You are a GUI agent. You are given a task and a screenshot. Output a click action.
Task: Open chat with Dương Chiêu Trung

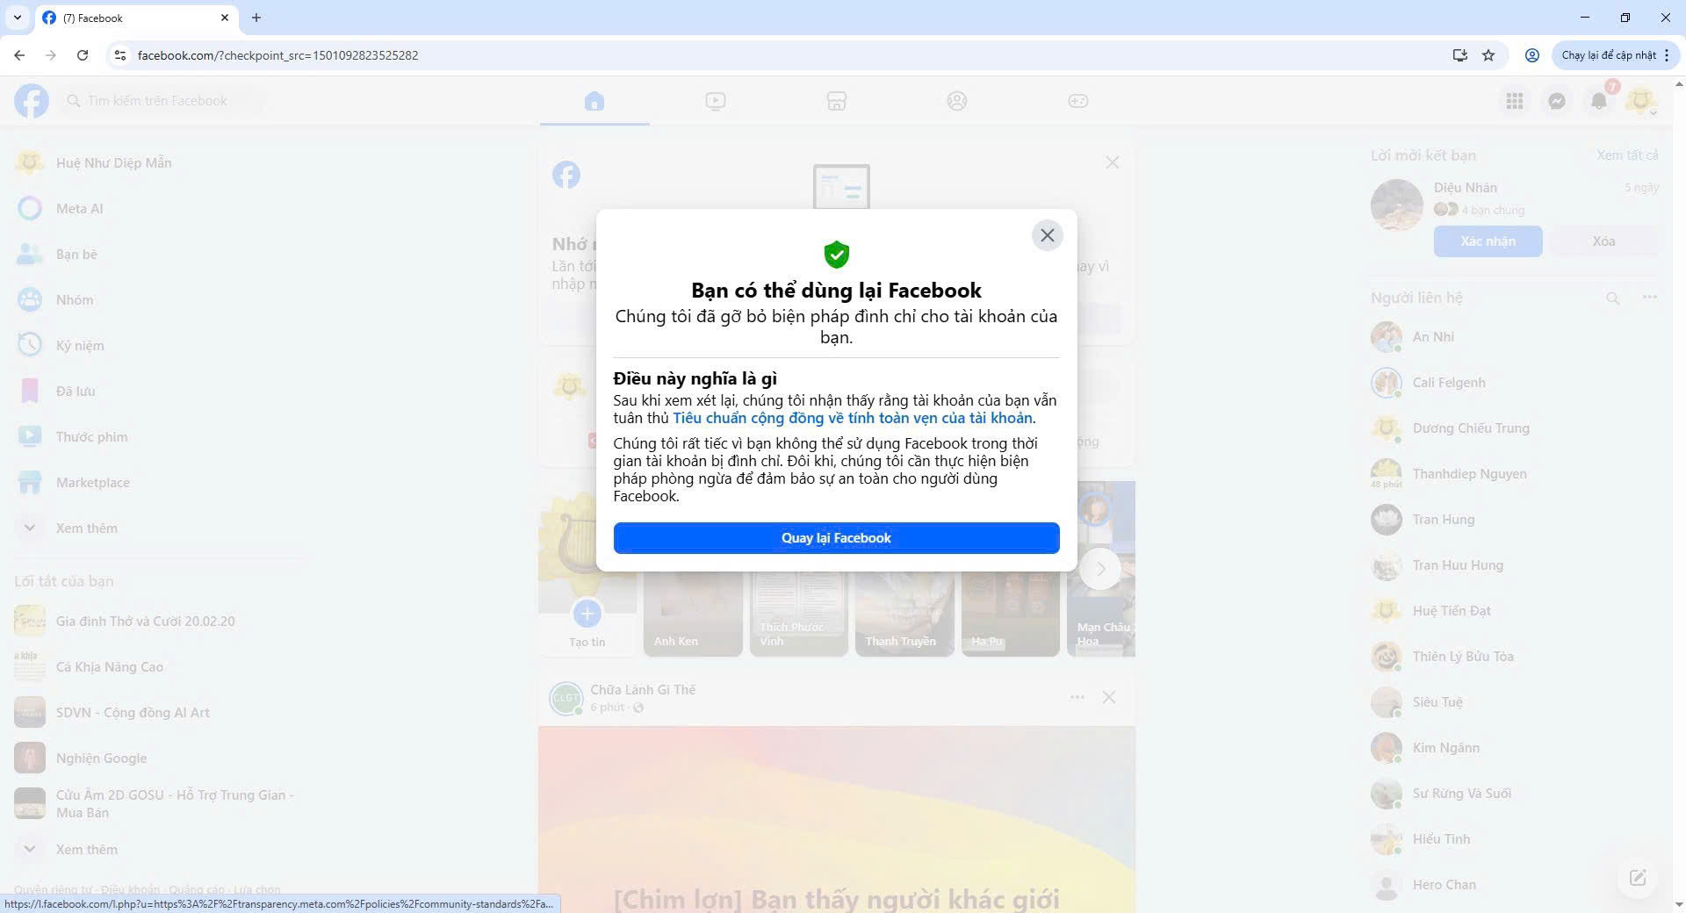click(x=1515, y=428)
